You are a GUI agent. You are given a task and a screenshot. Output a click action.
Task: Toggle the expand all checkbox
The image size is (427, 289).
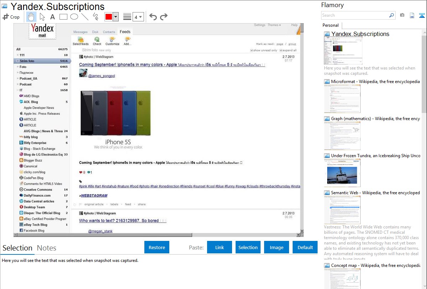coord(281,50)
